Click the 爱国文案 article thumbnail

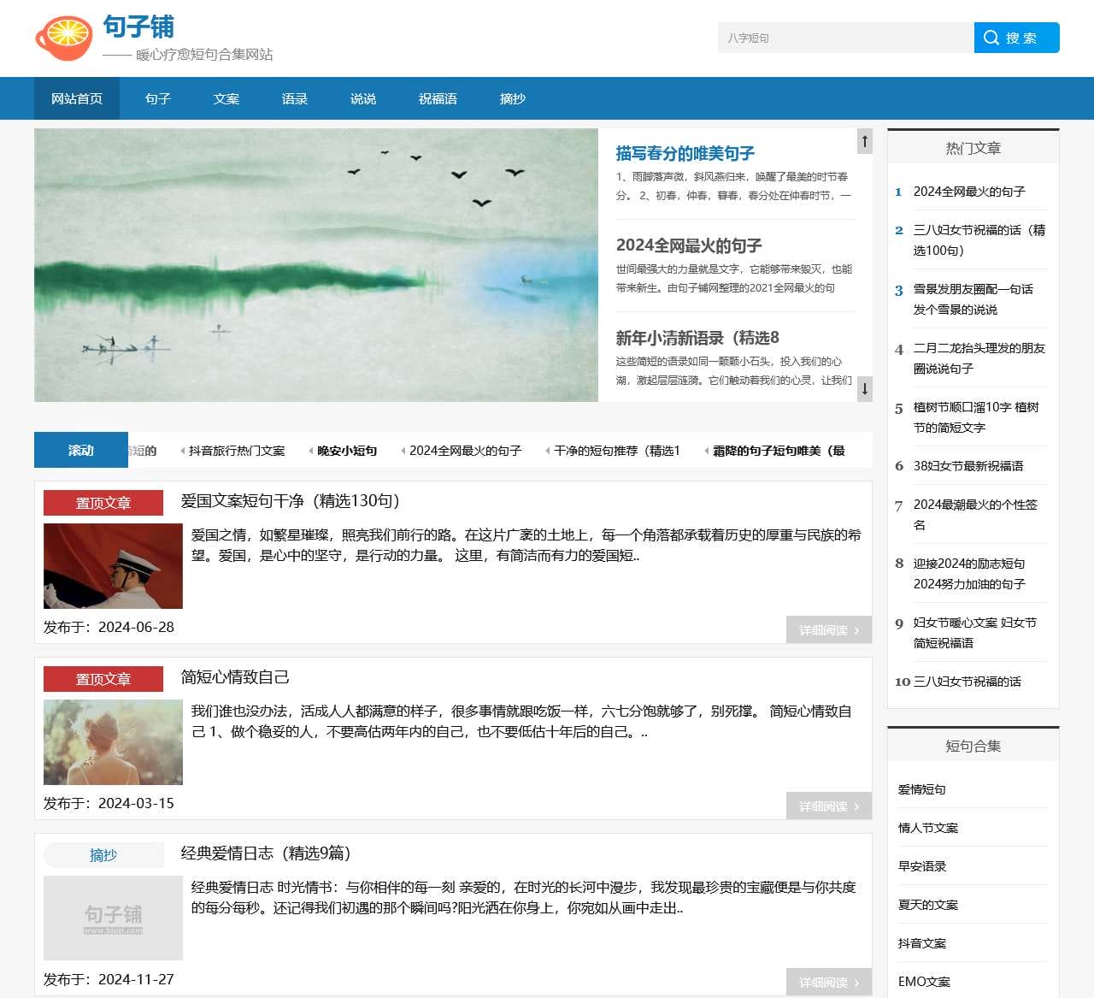[x=113, y=566]
